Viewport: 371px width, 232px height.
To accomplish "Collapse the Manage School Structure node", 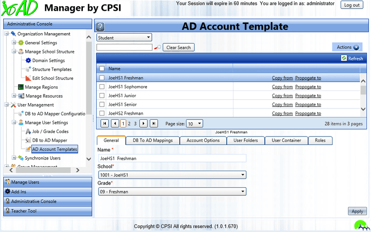I will (x=14, y=52).
